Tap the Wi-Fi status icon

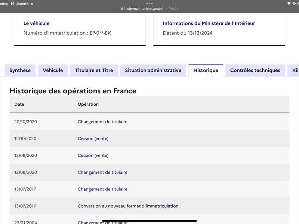(x=289, y=3)
